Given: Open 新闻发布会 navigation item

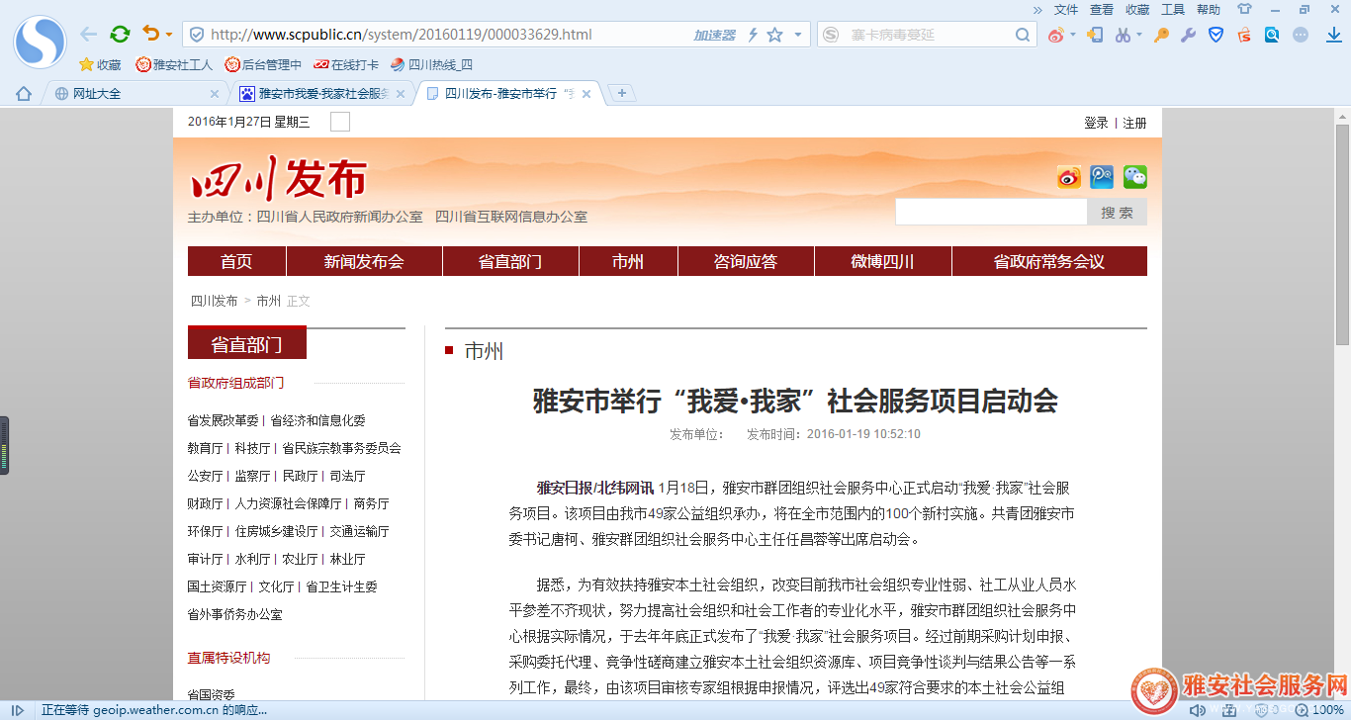Looking at the screenshot, I should tap(364, 262).
